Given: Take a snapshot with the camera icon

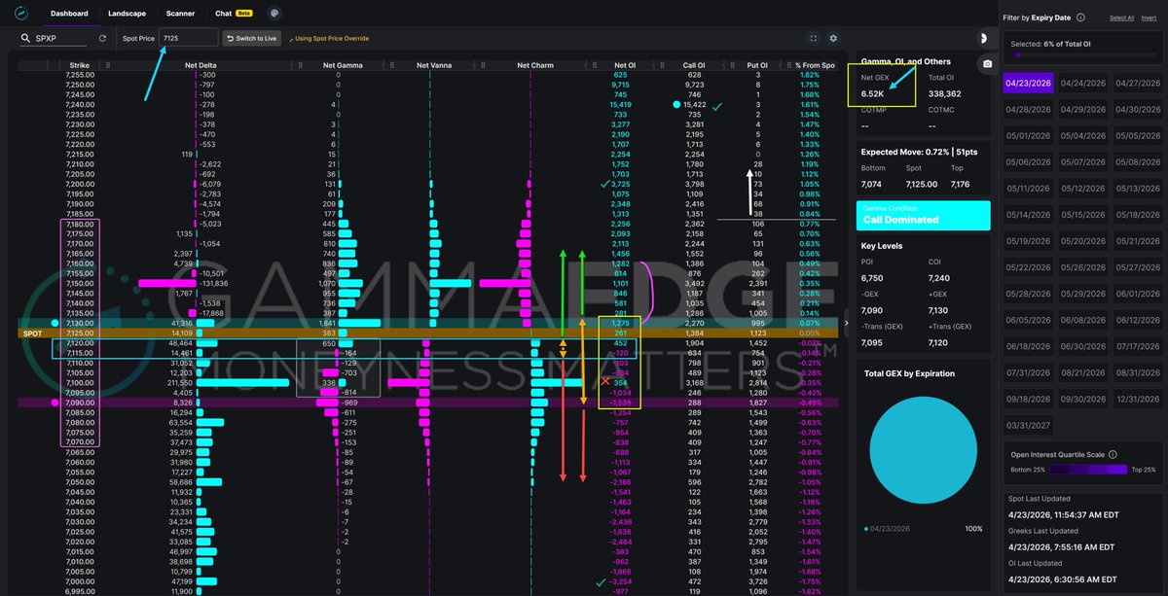Looking at the screenshot, I should click(987, 63).
